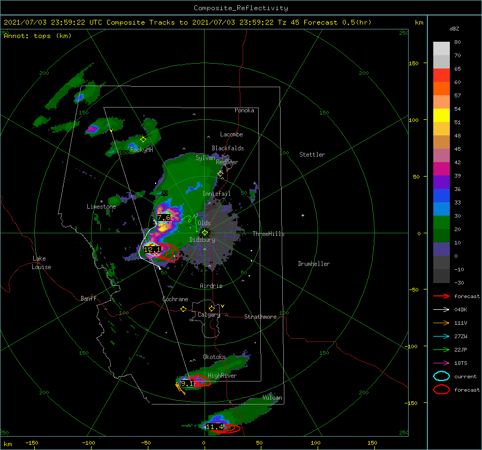Click the yellow diamond marker above Calgary
The image size is (482, 450).
[x=212, y=308]
